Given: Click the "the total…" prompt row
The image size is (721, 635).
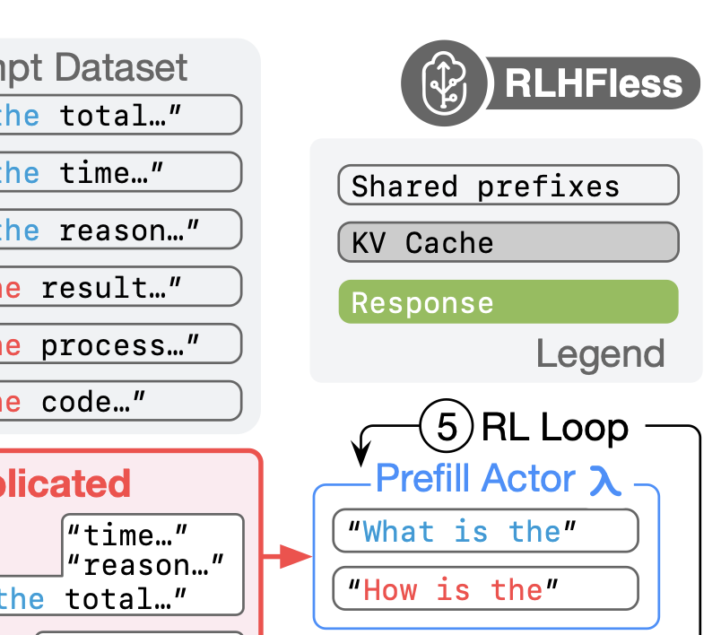Looking at the screenshot, I should (119, 115).
